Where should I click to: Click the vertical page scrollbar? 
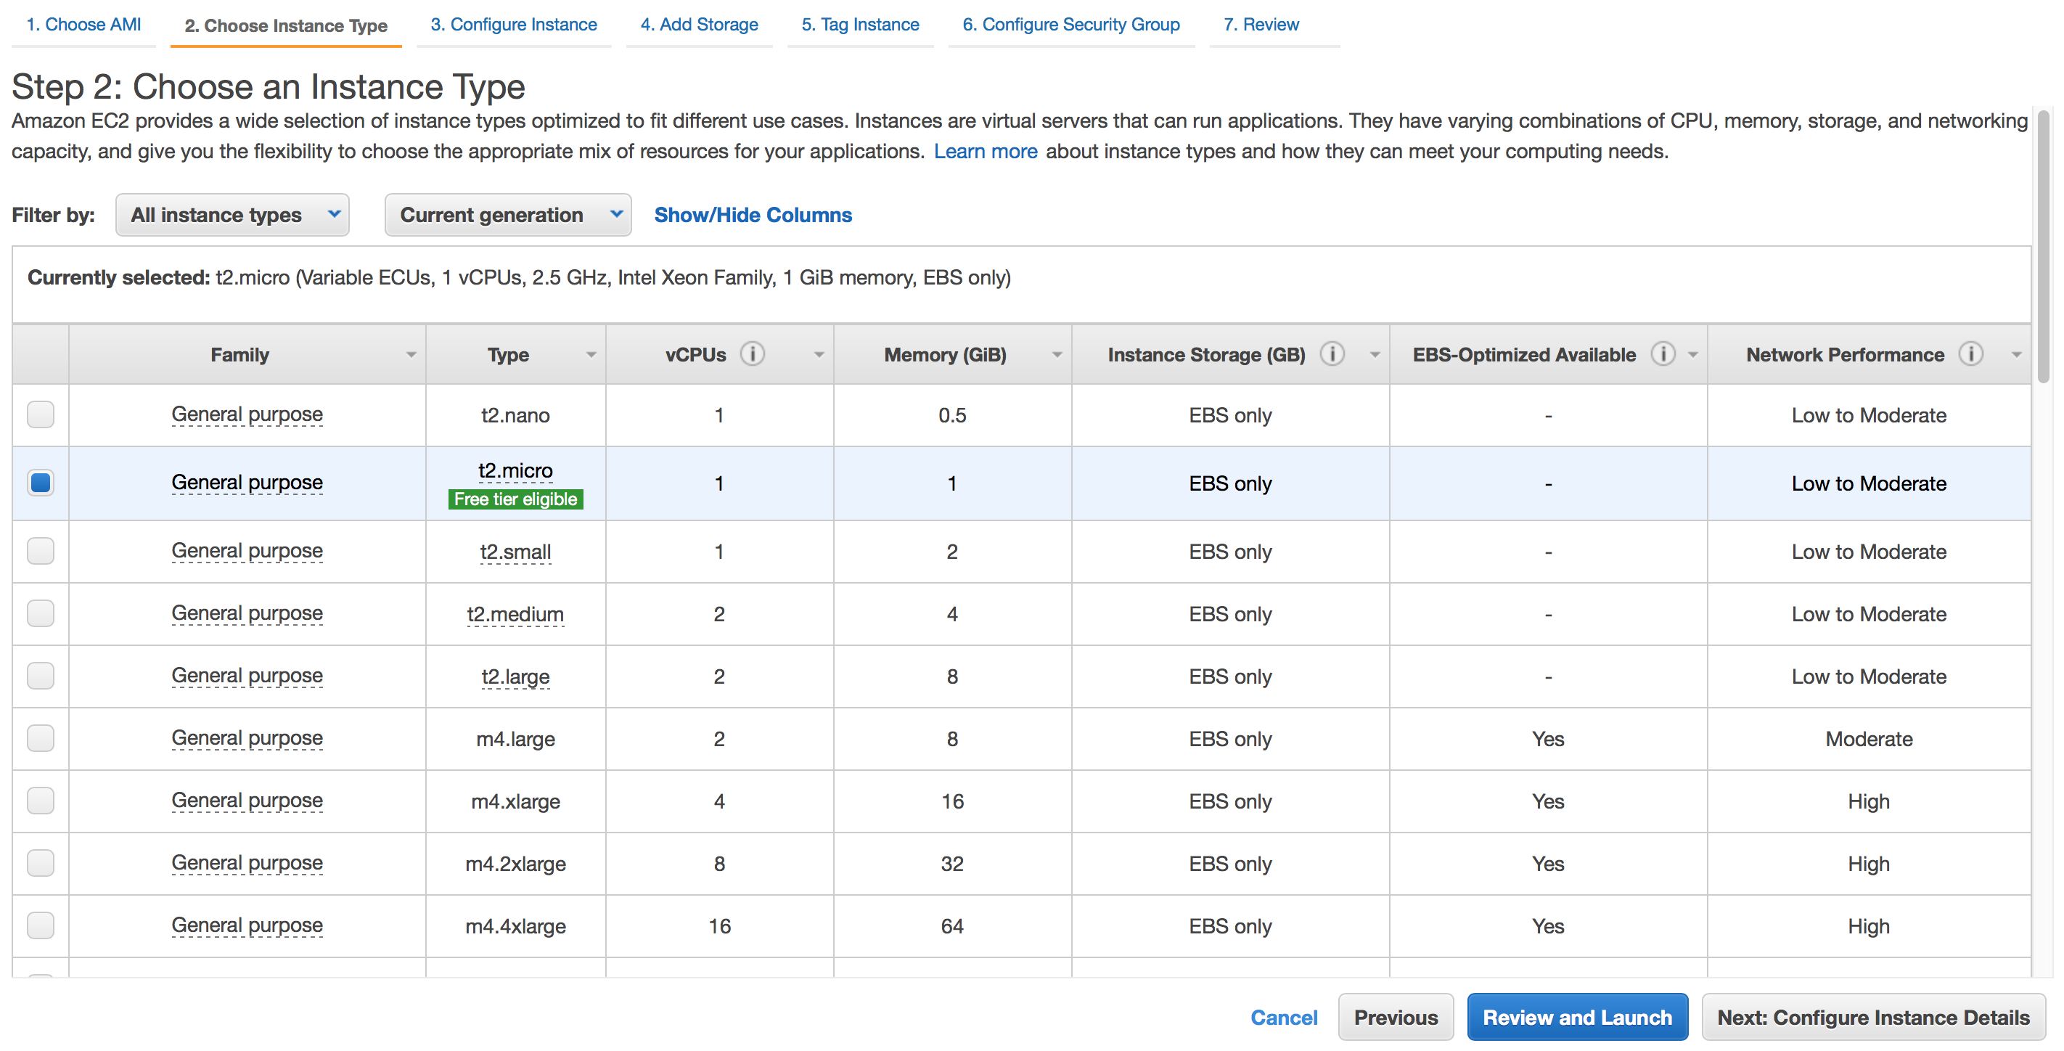click(x=2044, y=240)
